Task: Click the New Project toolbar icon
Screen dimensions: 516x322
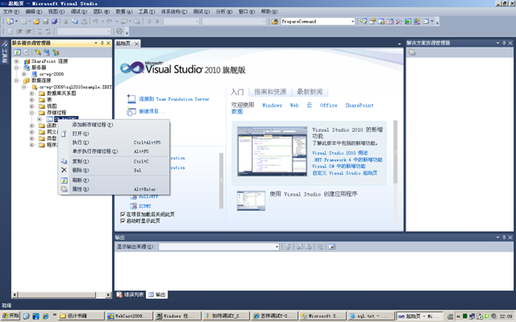Action: pyautogui.click(x=10, y=22)
